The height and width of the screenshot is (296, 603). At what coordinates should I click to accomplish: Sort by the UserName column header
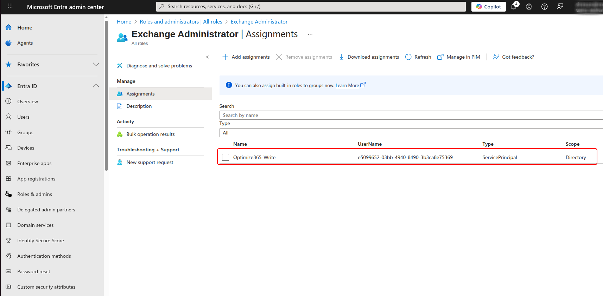point(370,144)
